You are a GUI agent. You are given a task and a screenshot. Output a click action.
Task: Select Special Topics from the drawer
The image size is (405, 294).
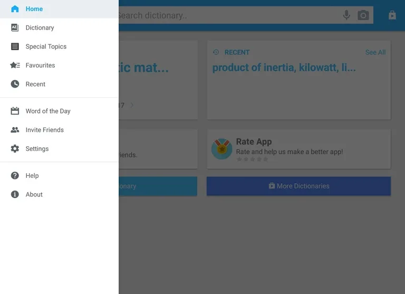(46, 46)
